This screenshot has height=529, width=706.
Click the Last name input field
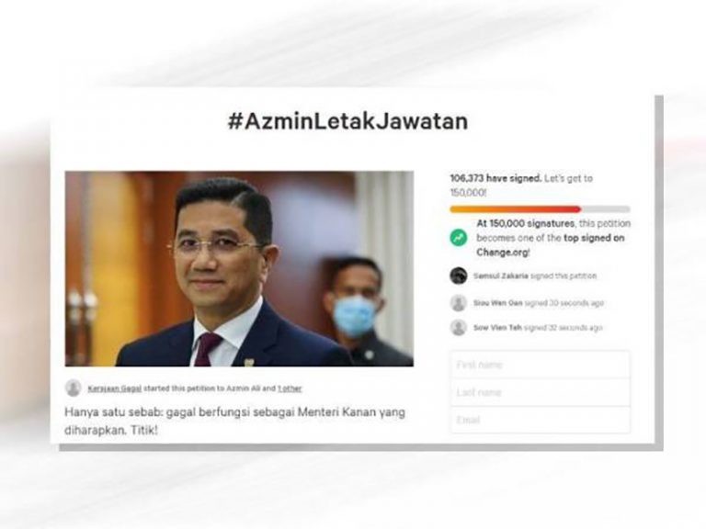[541, 392]
